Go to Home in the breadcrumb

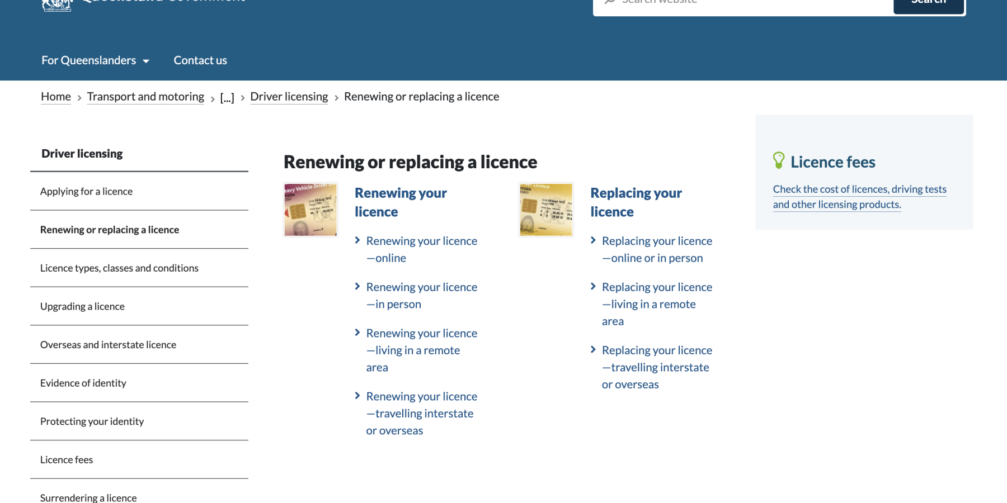56,97
